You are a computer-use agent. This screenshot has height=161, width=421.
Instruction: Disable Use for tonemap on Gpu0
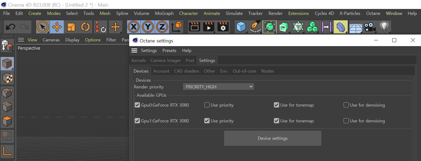point(277,105)
